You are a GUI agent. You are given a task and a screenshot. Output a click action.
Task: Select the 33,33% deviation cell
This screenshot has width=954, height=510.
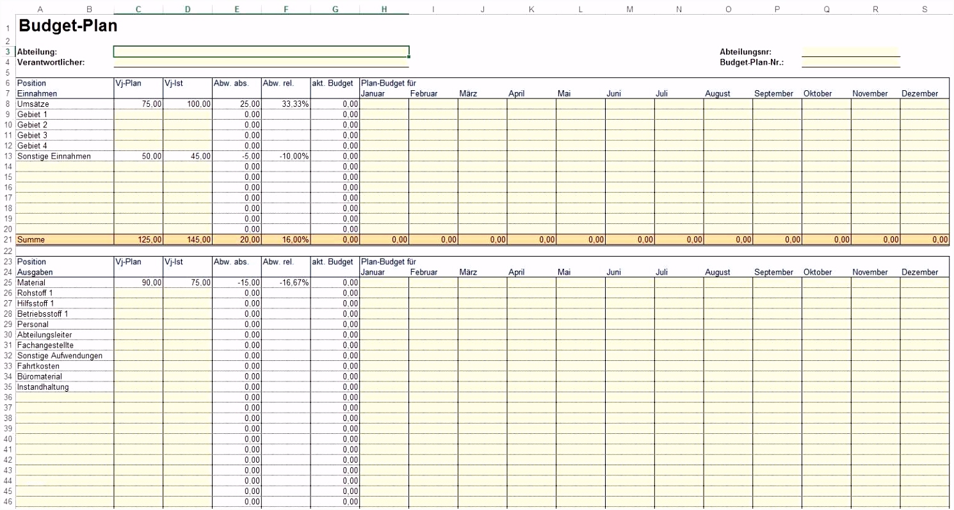[286, 104]
